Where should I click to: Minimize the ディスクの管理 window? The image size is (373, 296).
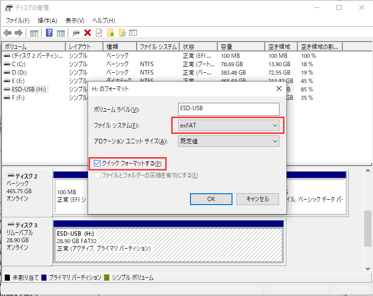pyautogui.click(x=317, y=7)
